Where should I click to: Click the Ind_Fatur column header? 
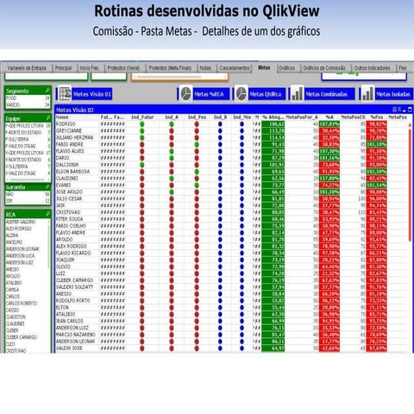click(142, 117)
